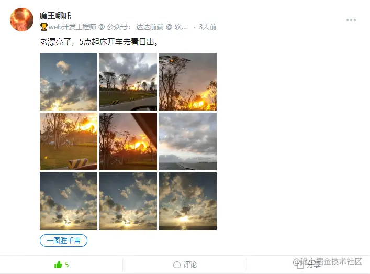Click the job title text web开发工程师
This screenshot has width=370, height=274.
(x=72, y=27)
